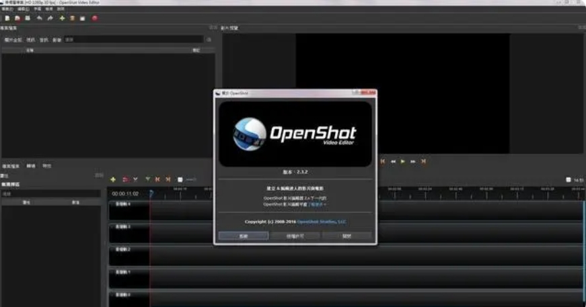Undock the properties panel via header icon
Image resolution: width=586 pixels, height=307 pixels.
tap(99, 175)
